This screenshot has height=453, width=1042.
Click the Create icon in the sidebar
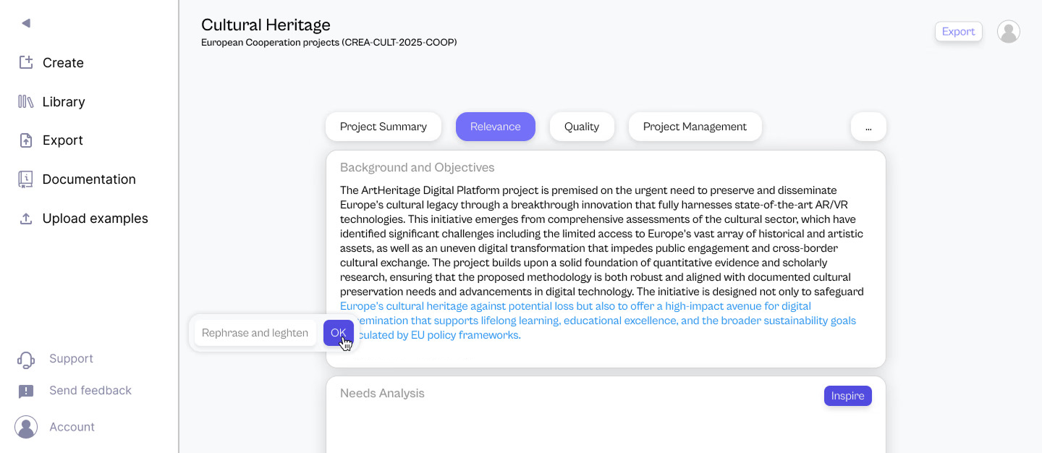26,62
